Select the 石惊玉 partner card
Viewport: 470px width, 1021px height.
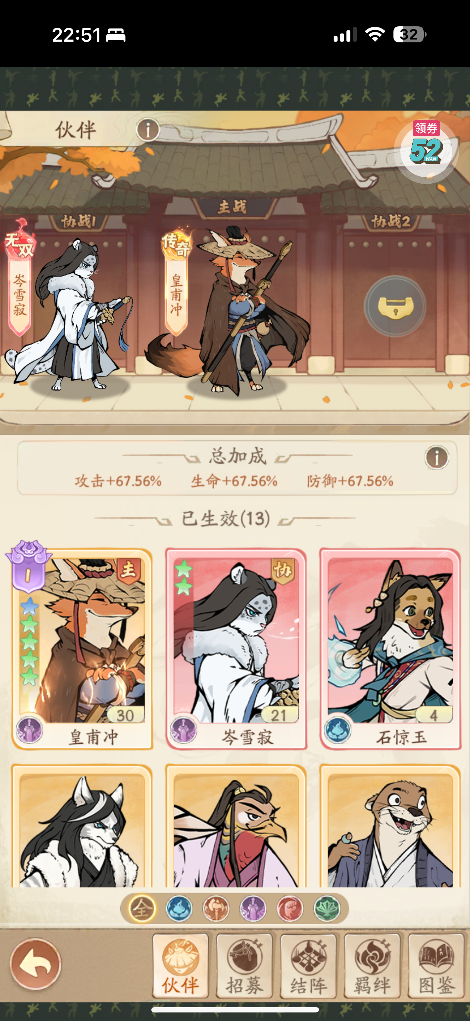(x=390, y=649)
